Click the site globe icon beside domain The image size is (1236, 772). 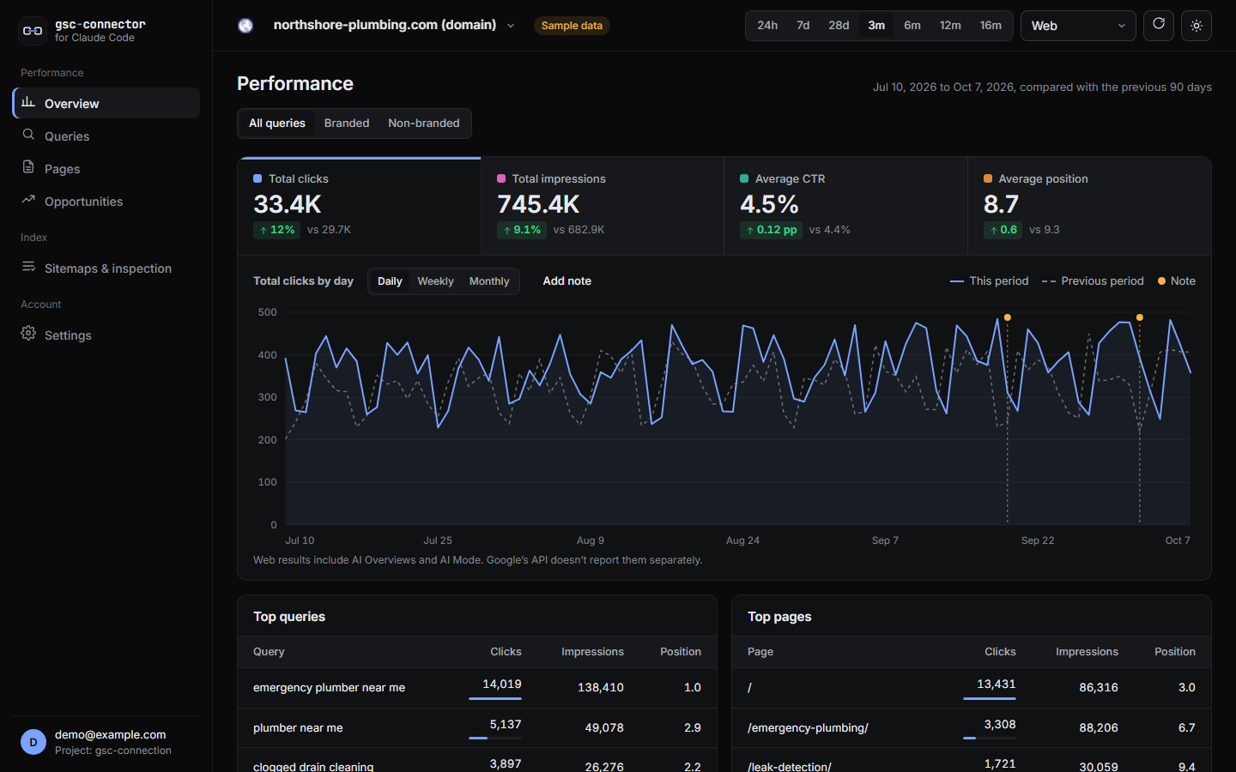pos(245,26)
